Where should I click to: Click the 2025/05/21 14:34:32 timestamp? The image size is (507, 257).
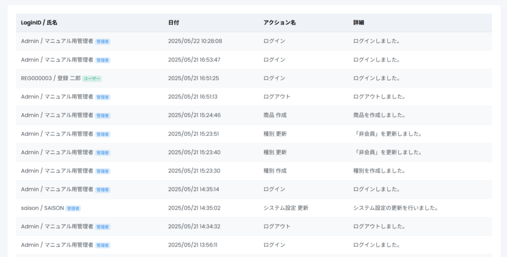(194, 226)
